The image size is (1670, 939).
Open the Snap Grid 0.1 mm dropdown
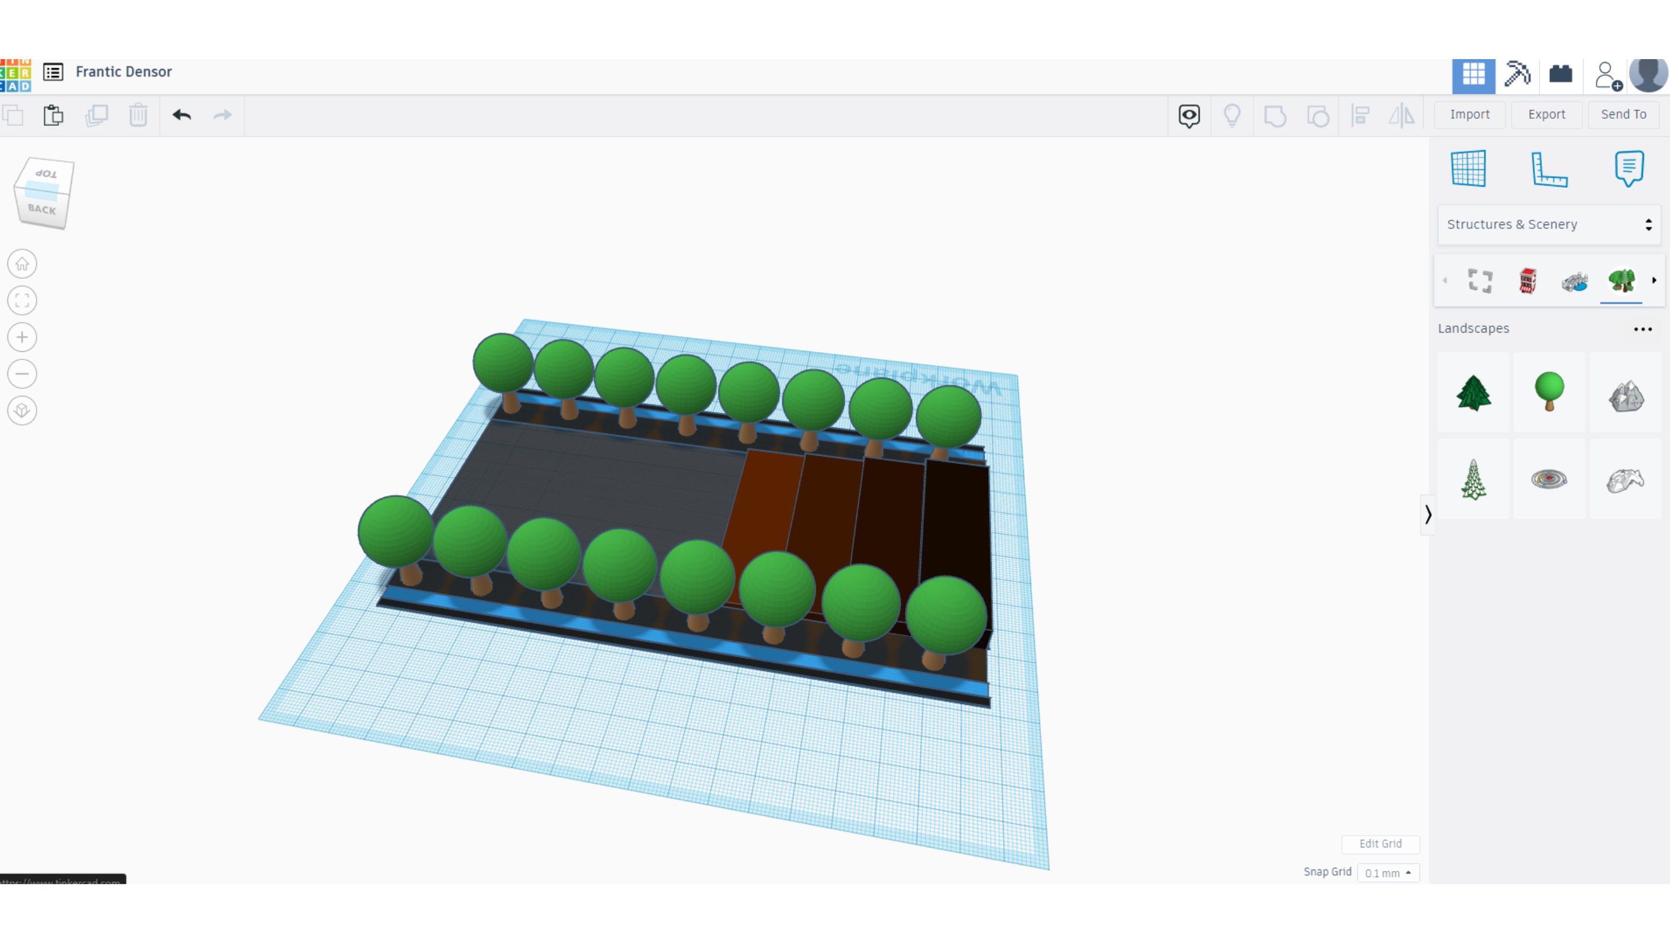pos(1388,873)
